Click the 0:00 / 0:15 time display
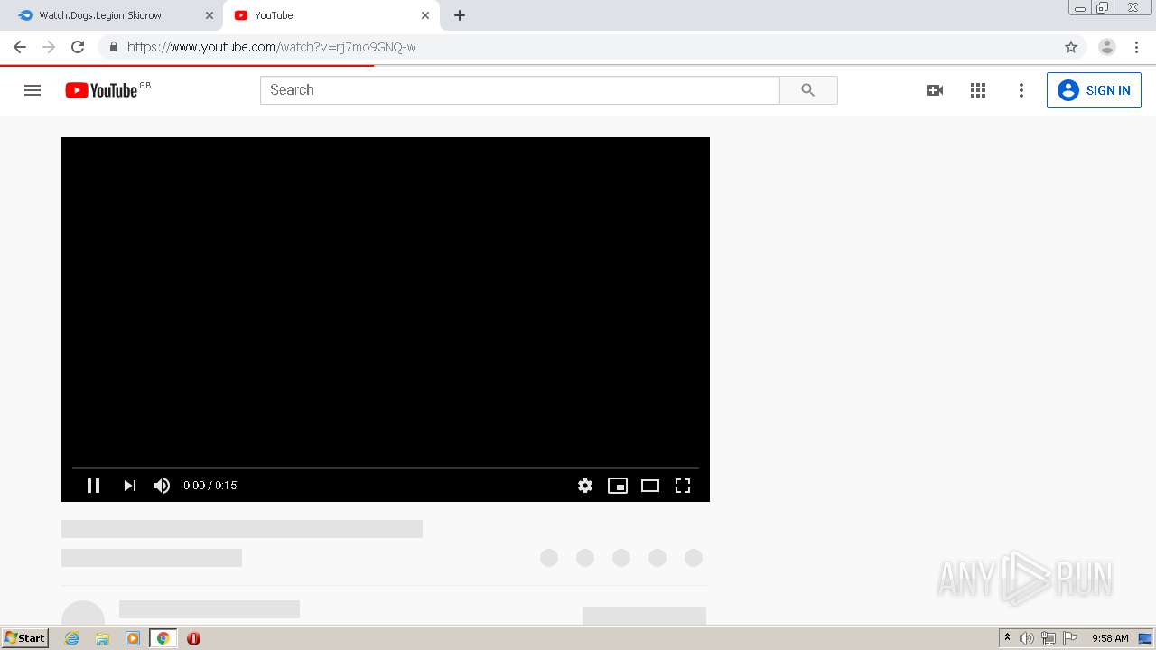 click(x=210, y=486)
